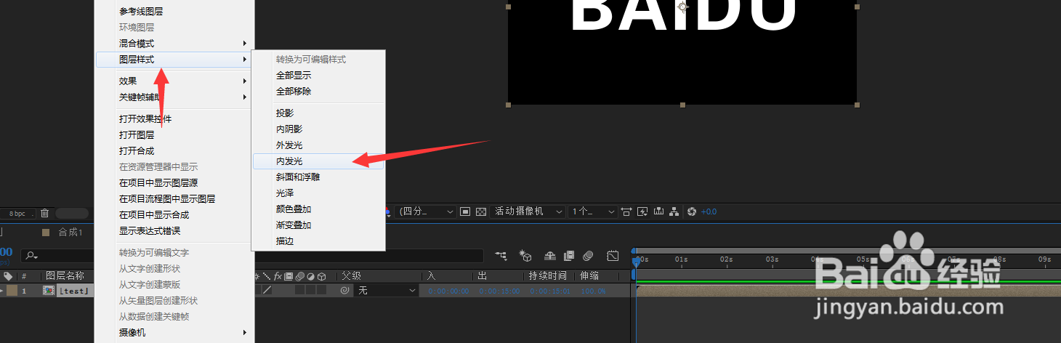The image size is (1061, 343).
Task: Select 在项目中显示图层源 entry
Action: click(x=174, y=183)
